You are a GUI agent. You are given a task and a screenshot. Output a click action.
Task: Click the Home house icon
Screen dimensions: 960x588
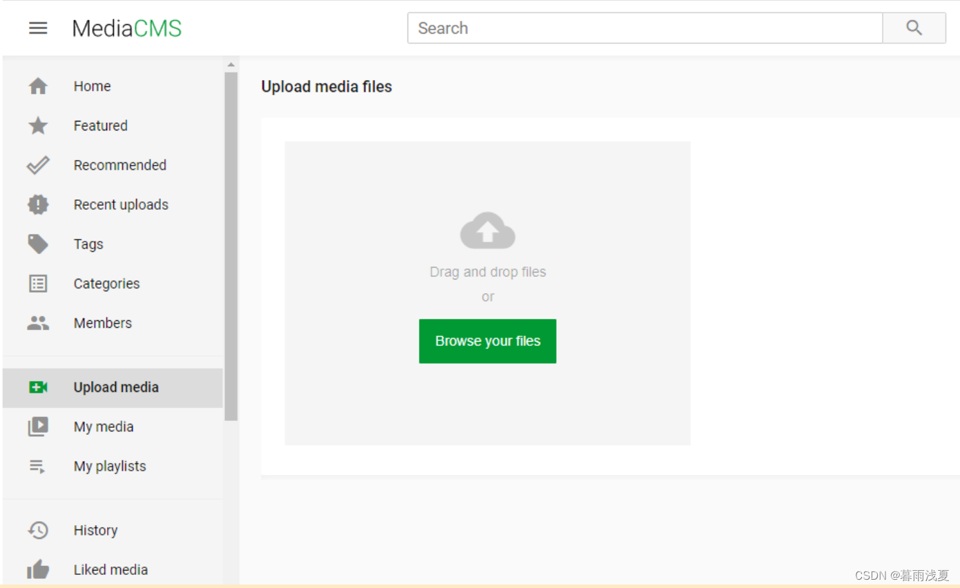tap(38, 86)
